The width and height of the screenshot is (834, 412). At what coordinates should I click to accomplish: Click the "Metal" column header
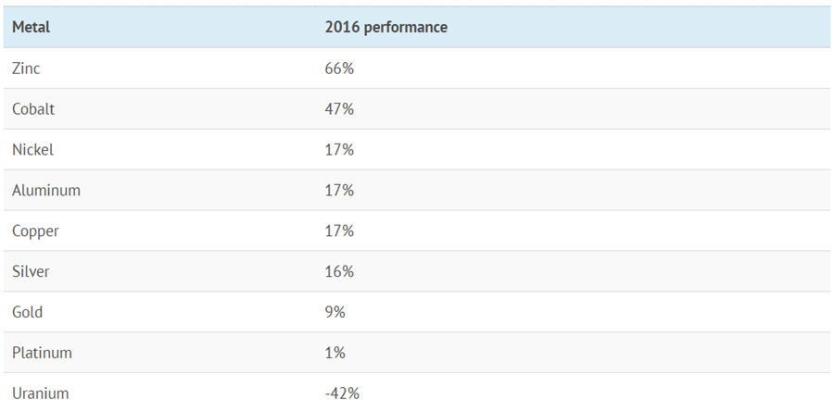pos(31,28)
